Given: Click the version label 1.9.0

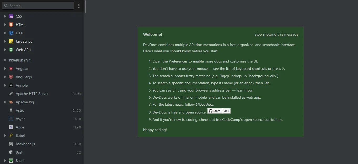Looking at the screenshot, I should coord(77,127).
